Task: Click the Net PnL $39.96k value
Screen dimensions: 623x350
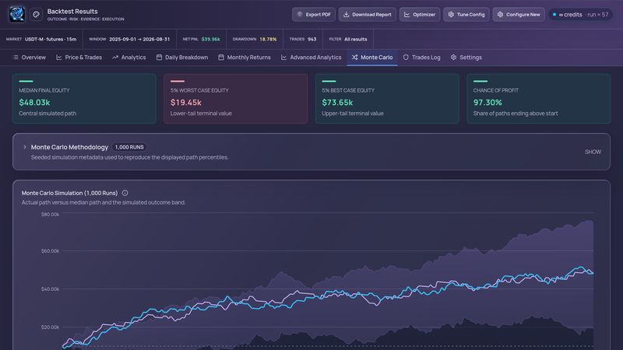Action: point(210,40)
